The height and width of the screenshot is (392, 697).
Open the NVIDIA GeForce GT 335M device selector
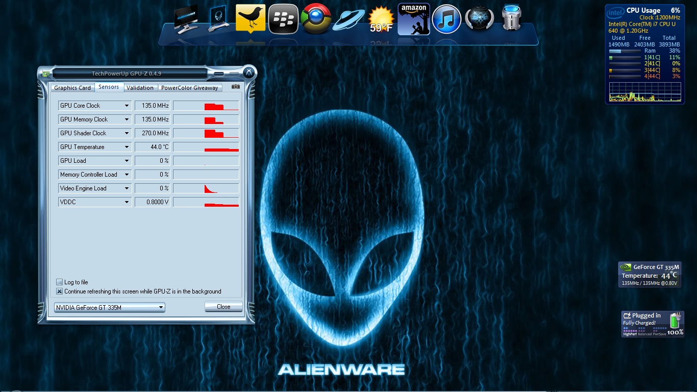pyautogui.click(x=110, y=307)
